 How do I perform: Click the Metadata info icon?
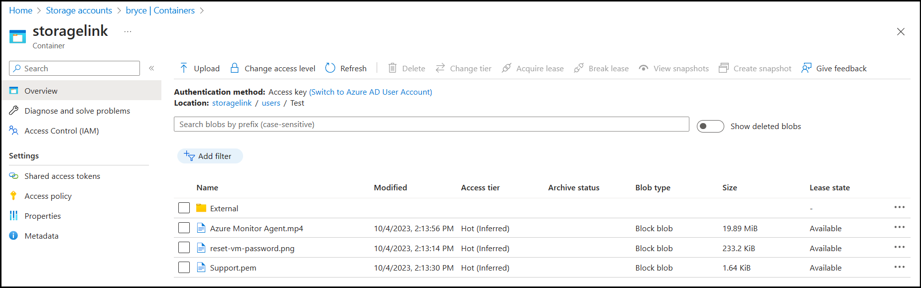point(13,236)
